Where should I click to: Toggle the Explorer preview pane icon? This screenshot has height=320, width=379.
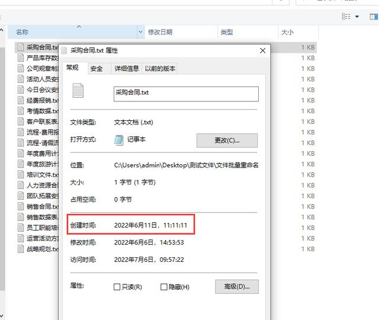[374, 17]
